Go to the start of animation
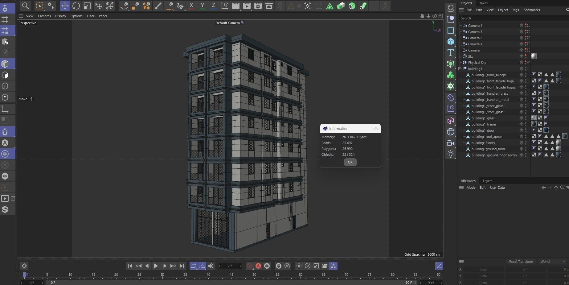 pos(130,266)
